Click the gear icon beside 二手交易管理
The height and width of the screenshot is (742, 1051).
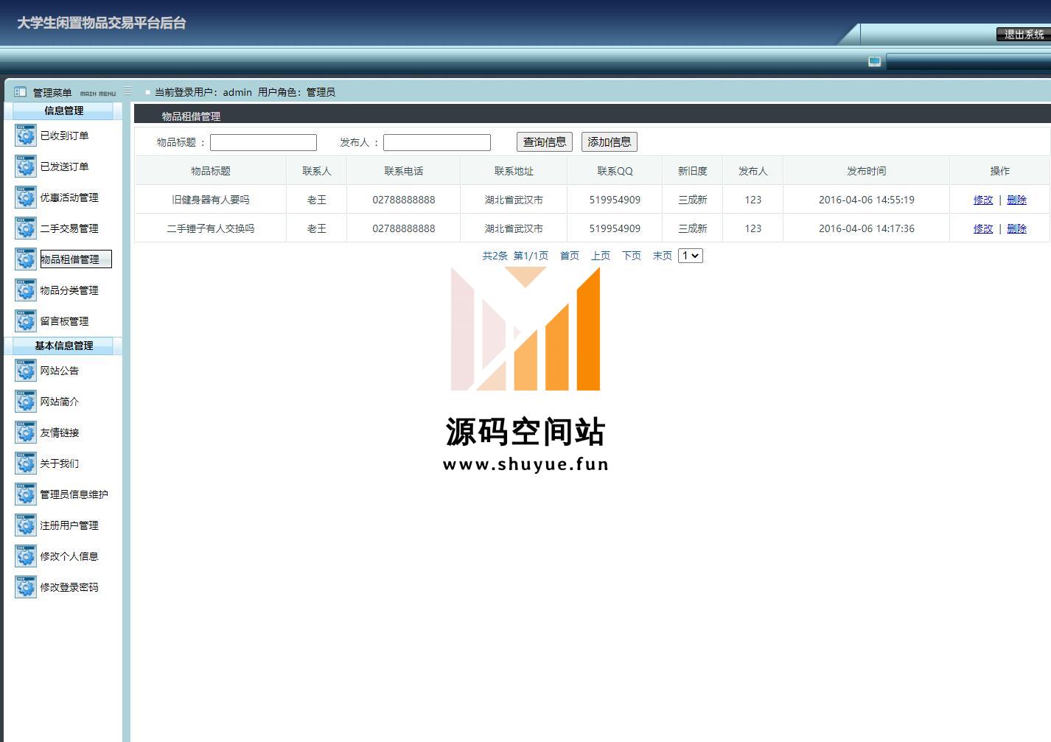tap(26, 228)
